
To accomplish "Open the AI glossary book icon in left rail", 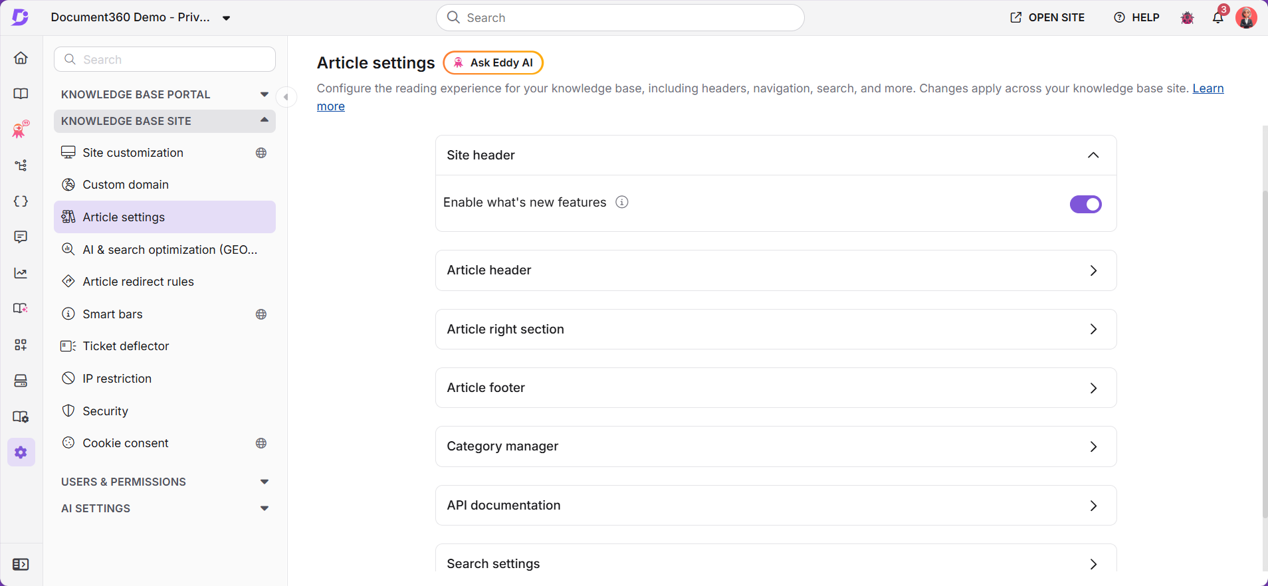I will (21, 308).
